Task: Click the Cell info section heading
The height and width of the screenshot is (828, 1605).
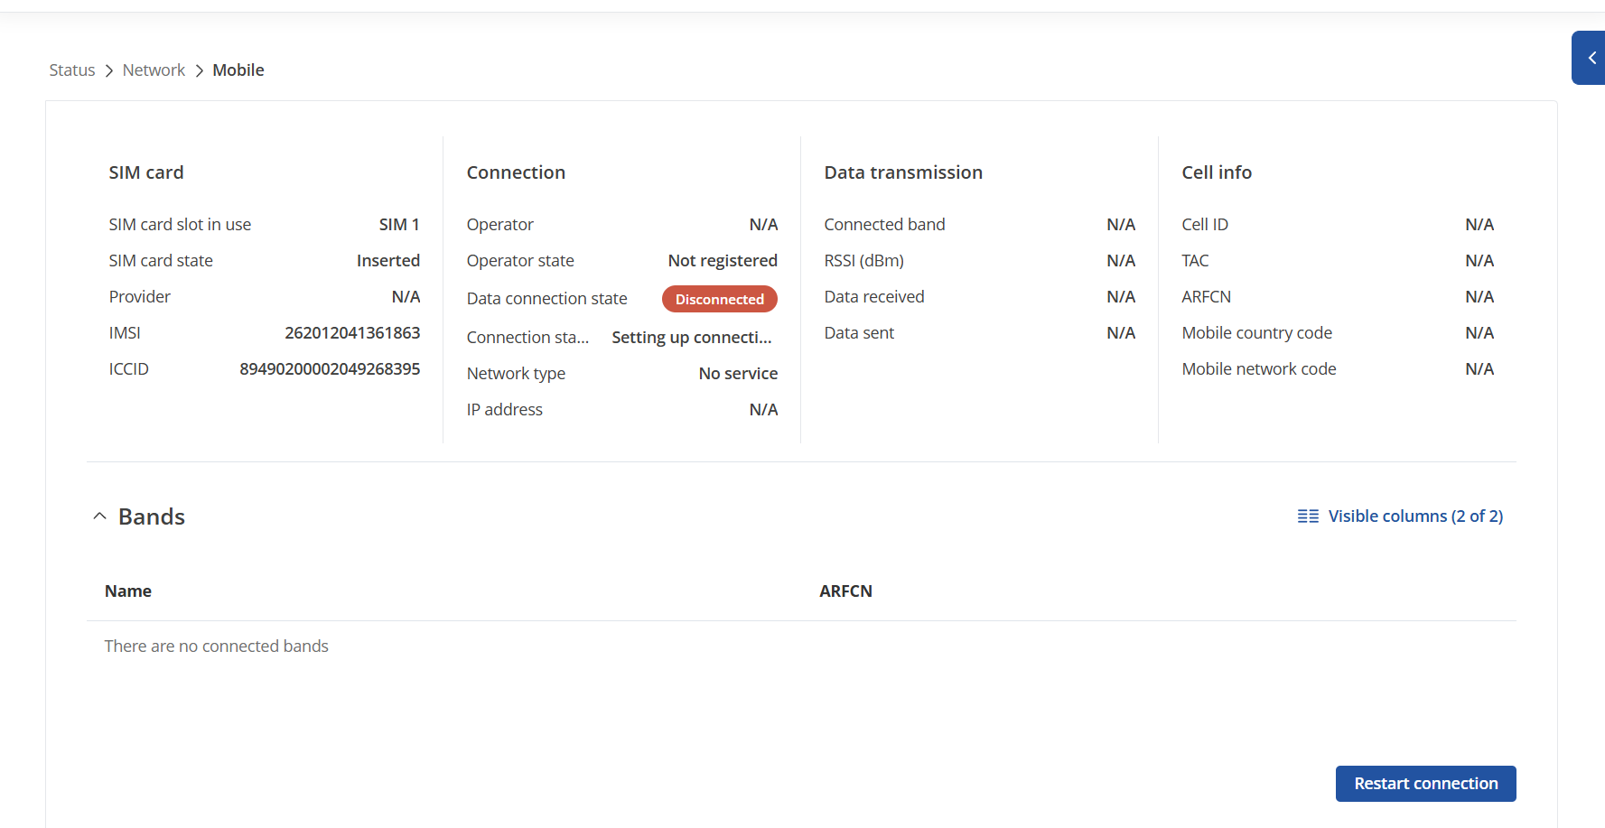Action: coord(1217,172)
